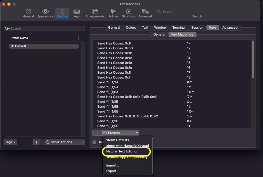The image size is (263, 177).
Task: Open Pointer preferences icon
Action: click(x=113, y=13)
